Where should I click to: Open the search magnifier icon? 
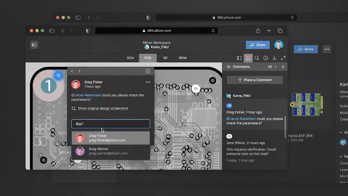[257, 58]
